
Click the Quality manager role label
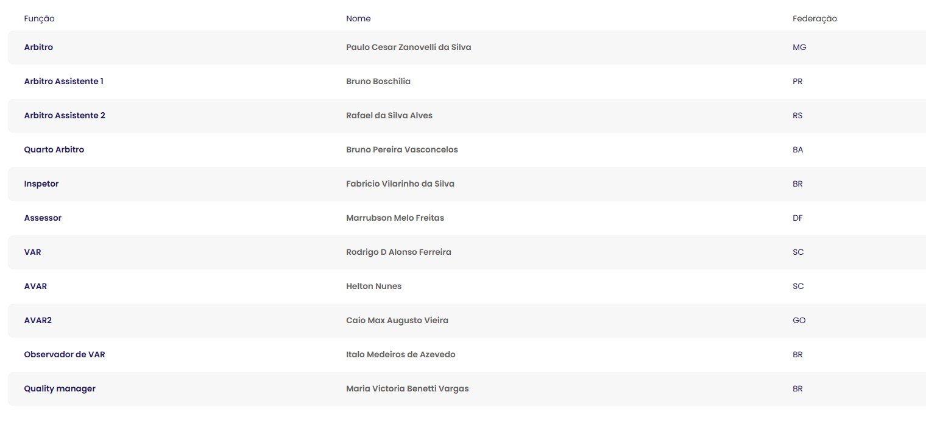(59, 389)
